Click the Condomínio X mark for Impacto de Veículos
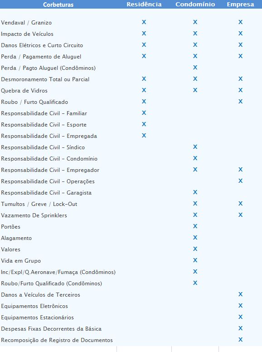The height and width of the screenshot is (352, 262). (x=195, y=34)
